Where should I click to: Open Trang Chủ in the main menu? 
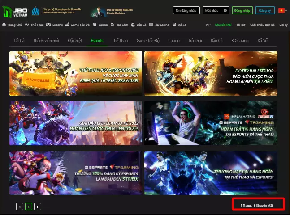click(x=15, y=25)
